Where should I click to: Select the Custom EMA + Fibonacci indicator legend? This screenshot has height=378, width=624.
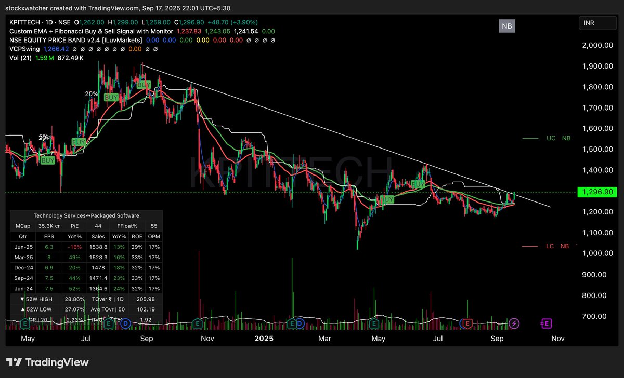pyautogui.click(x=92, y=31)
